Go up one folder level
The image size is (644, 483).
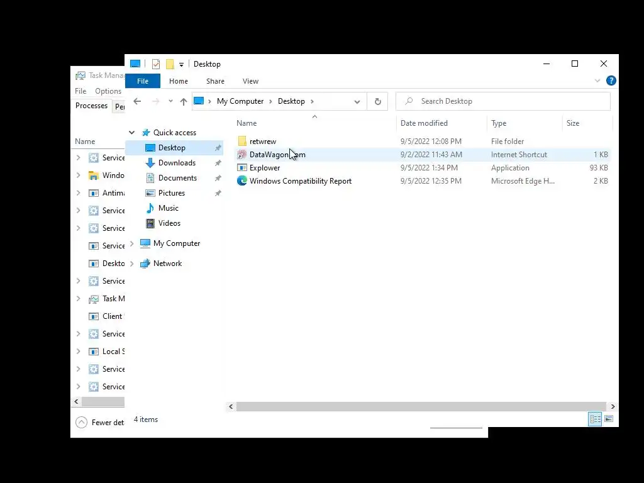183,101
